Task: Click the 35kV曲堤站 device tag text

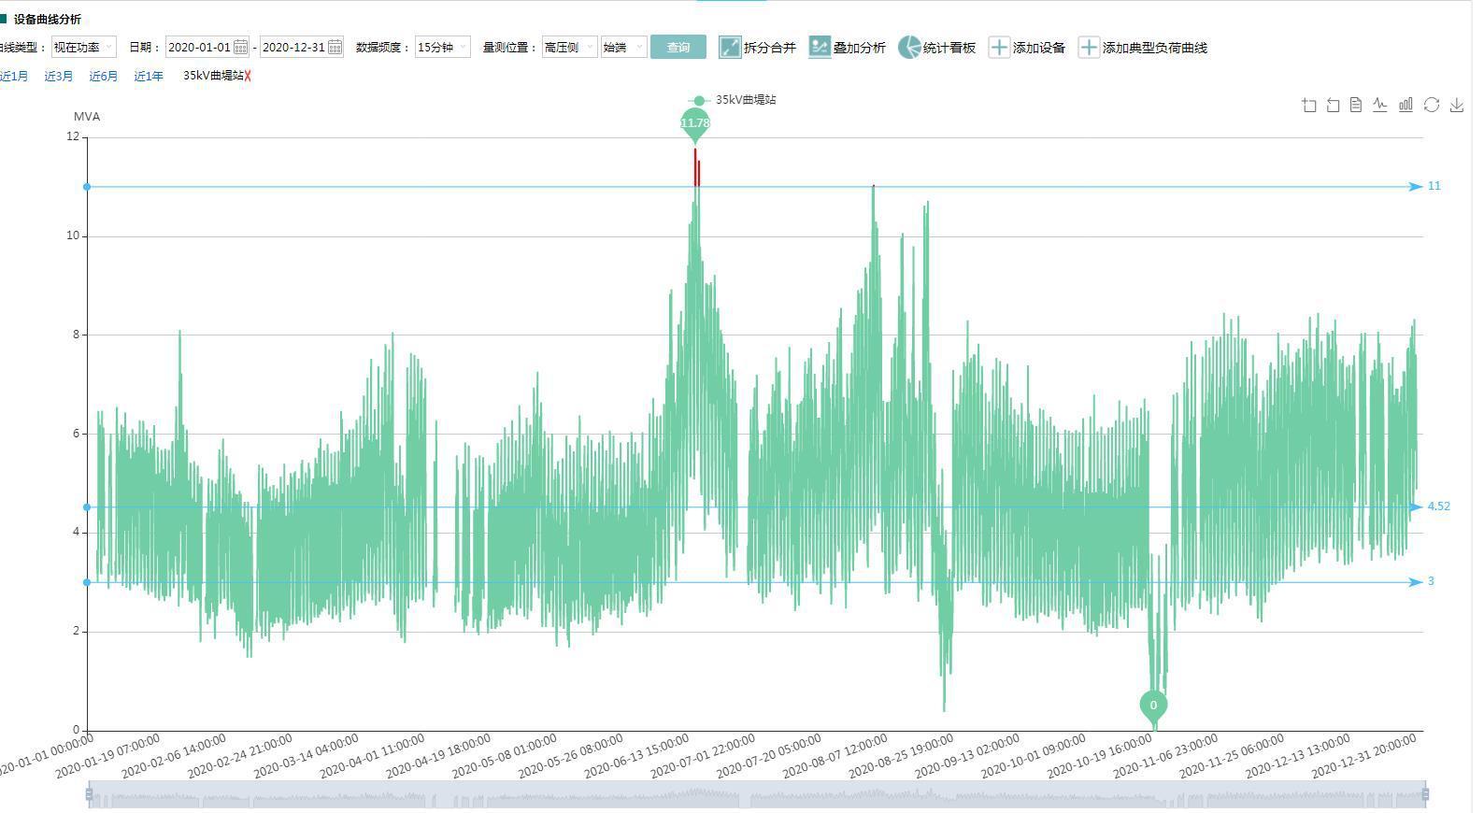Action: point(213,77)
